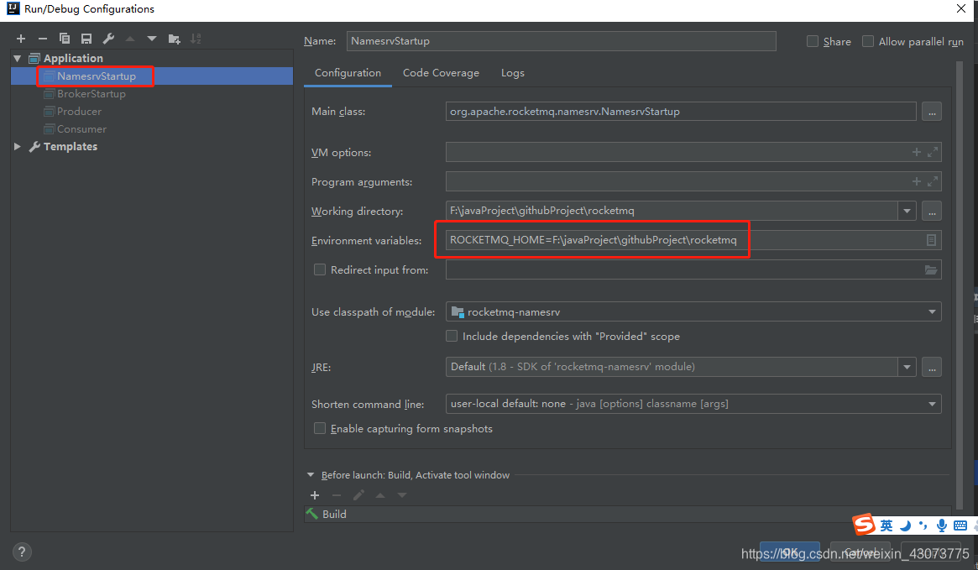The width and height of the screenshot is (978, 570).
Task: Check Include dependencies with Provided scope
Action: pyautogui.click(x=452, y=336)
